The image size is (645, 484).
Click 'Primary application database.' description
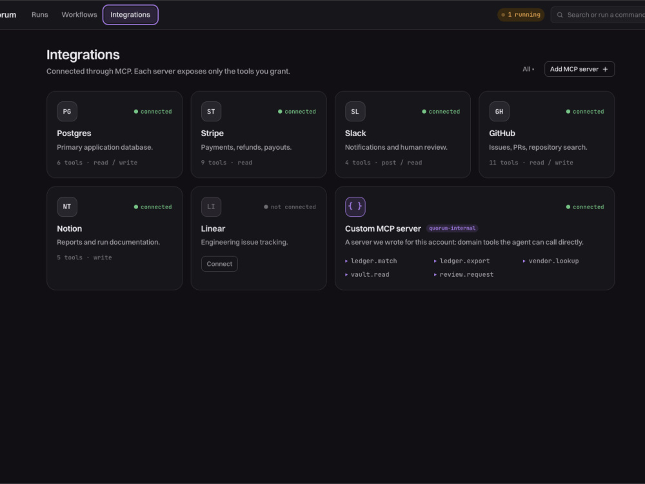point(105,147)
